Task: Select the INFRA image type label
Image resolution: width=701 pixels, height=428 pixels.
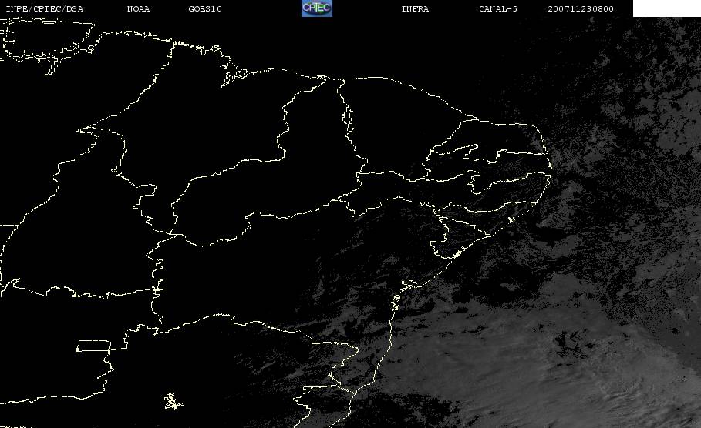Action: pos(415,9)
